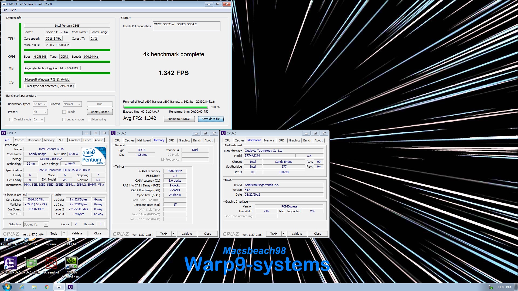Open the Selection Socket #1 dropdown

tap(36, 224)
